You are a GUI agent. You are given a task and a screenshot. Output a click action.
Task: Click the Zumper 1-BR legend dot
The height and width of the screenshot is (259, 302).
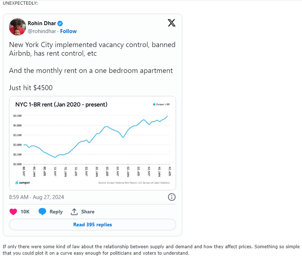(x=154, y=105)
